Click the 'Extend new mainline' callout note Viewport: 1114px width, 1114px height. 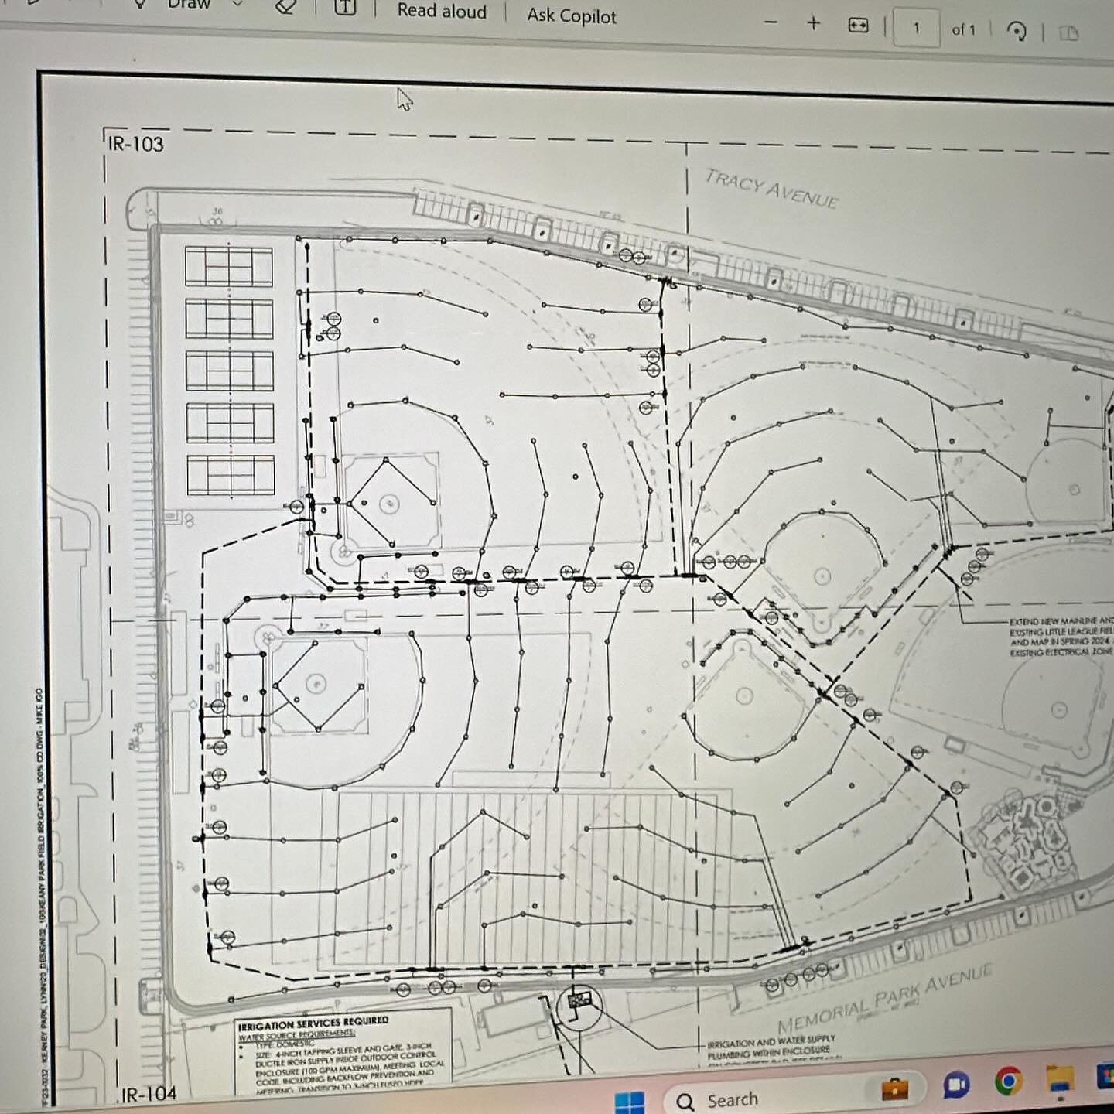pyautogui.click(x=1061, y=637)
